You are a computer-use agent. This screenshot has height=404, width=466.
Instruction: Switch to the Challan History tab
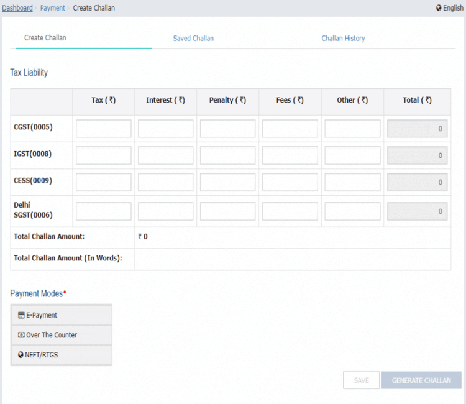pyautogui.click(x=343, y=39)
